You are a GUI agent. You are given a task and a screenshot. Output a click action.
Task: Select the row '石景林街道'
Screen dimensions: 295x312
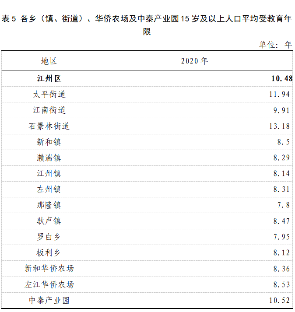[147, 126]
